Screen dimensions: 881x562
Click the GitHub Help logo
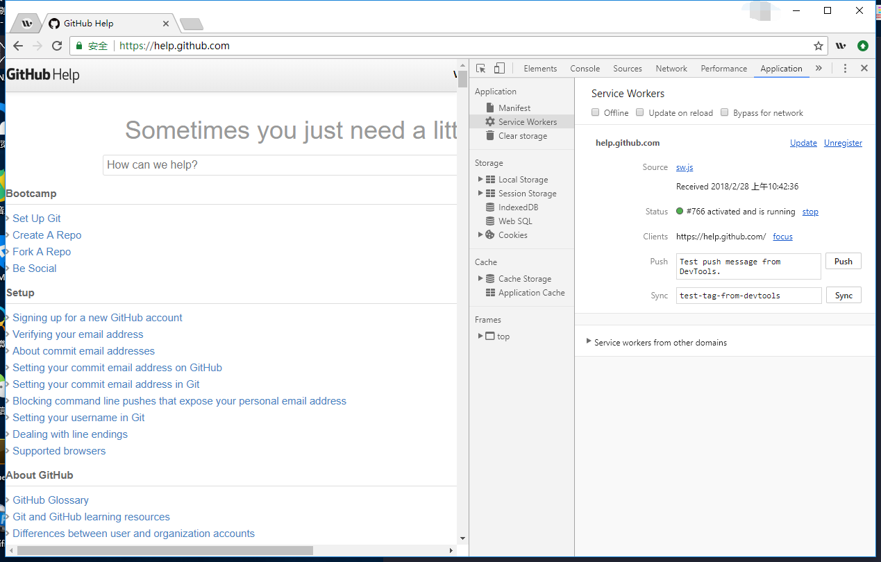43,75
